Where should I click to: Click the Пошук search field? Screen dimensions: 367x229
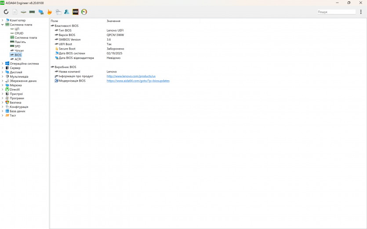(x=336, y=12)
